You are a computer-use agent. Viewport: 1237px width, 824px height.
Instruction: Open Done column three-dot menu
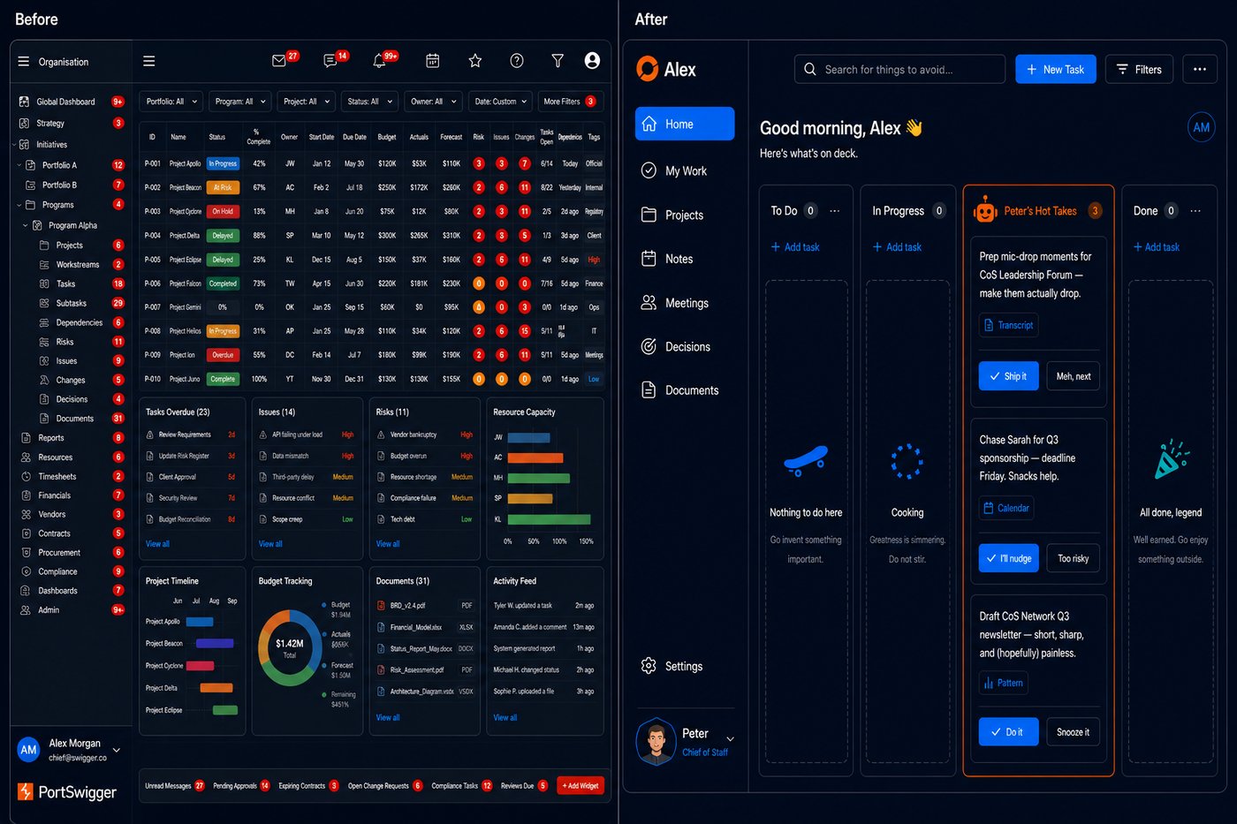coord(1195,211)
